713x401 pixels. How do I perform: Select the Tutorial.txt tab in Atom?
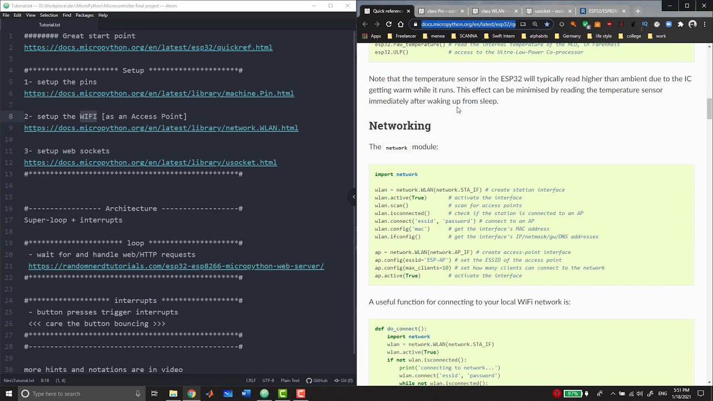click(x=50, y=25)
